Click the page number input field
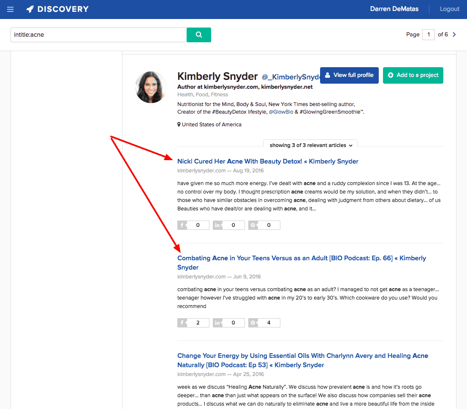This screenshot has height=409, width=467. point(429,34)
